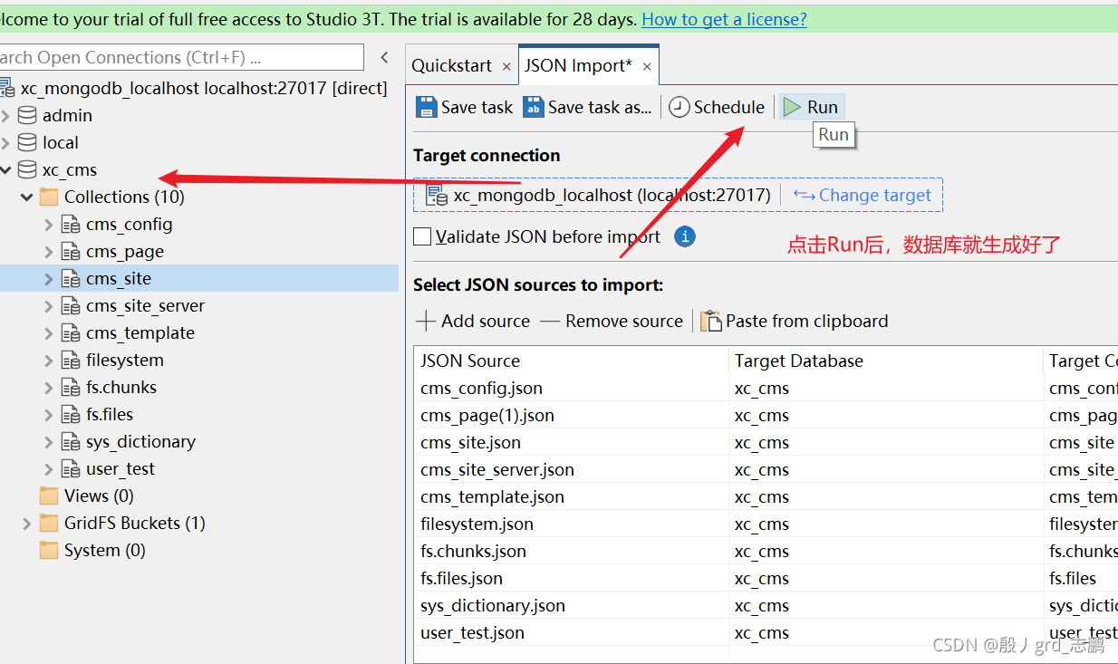Expand the cms_config collection
The height and width of the screenshot is (664, 1118).
coord(49,224)
